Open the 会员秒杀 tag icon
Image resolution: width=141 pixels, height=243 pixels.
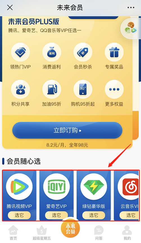(83, 52)
